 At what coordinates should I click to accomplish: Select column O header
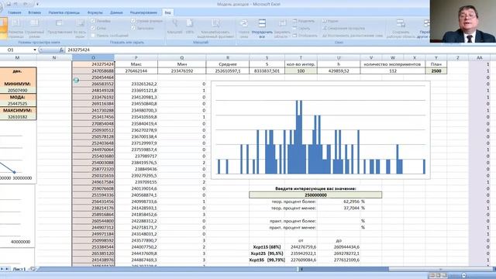(x=93, y=57)
